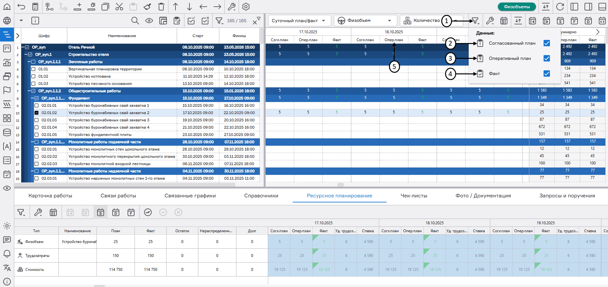Click the globe icon in left sidebar
Screen dimensions: 608x287
click(7, 21)
